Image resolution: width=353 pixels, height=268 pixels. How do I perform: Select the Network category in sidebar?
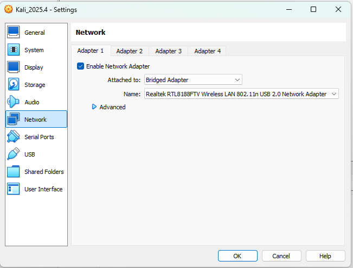click(x=36, y=120)
